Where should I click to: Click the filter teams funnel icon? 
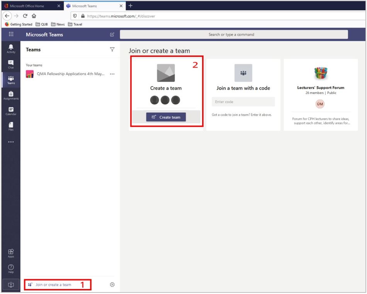[112, 50]
